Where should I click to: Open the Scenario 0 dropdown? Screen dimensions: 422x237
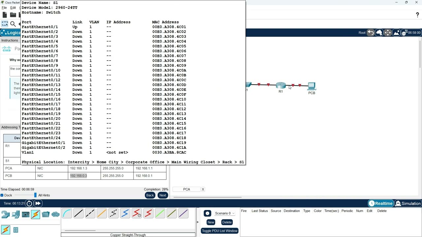pyautogui.click(x=225, y=213)
